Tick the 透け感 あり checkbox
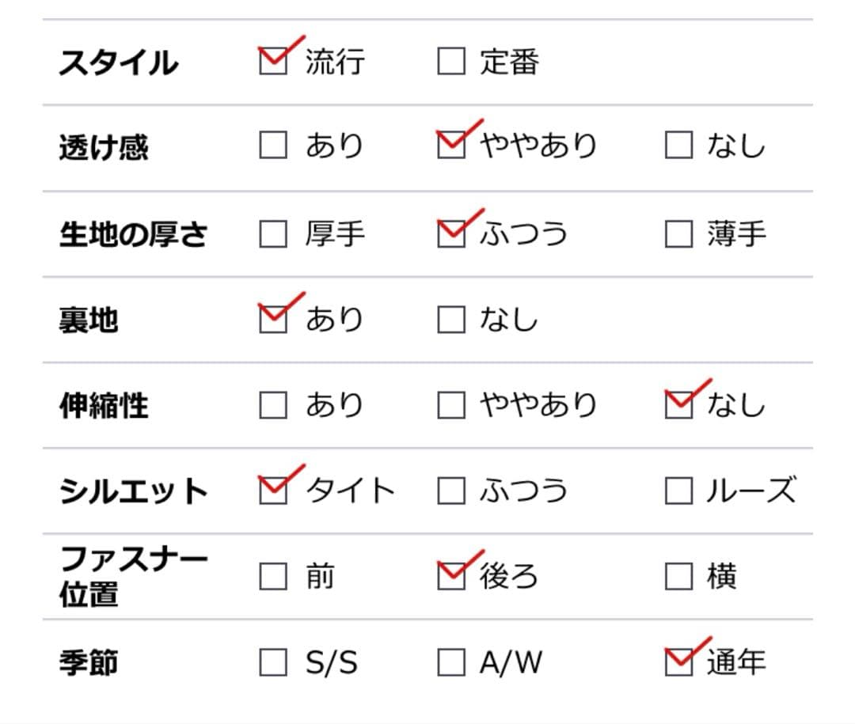Viewport: 855px width, 724px height. (x=273, y=146)
